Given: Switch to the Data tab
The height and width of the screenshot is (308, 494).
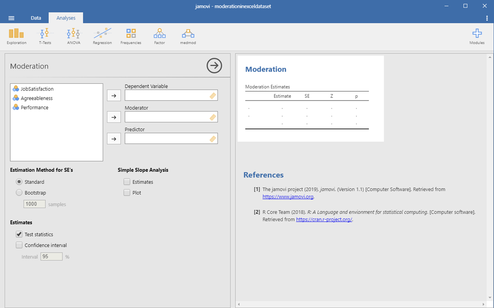Looking at the screenshot, I should (36, 18).
